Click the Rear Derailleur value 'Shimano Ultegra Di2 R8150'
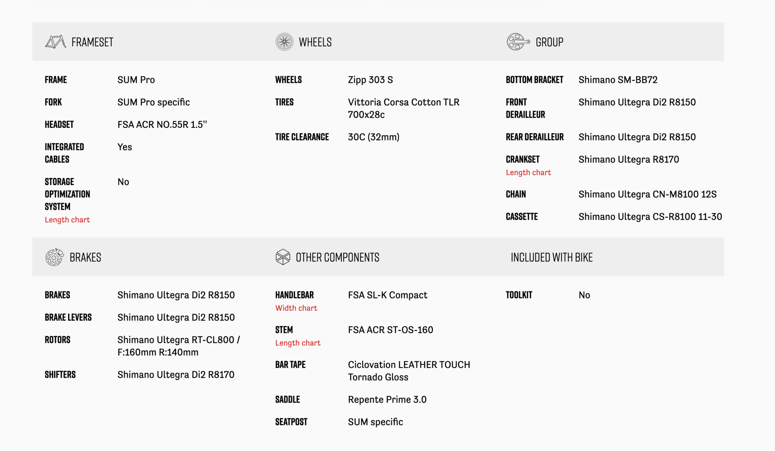The width and height of the screenshot is (775, 451). pos(637,137)
